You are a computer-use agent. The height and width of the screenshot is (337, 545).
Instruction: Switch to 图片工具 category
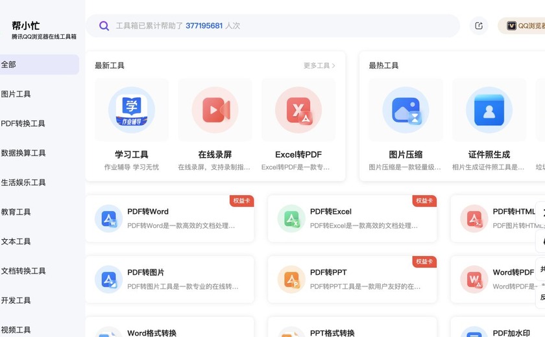(16, 94)
